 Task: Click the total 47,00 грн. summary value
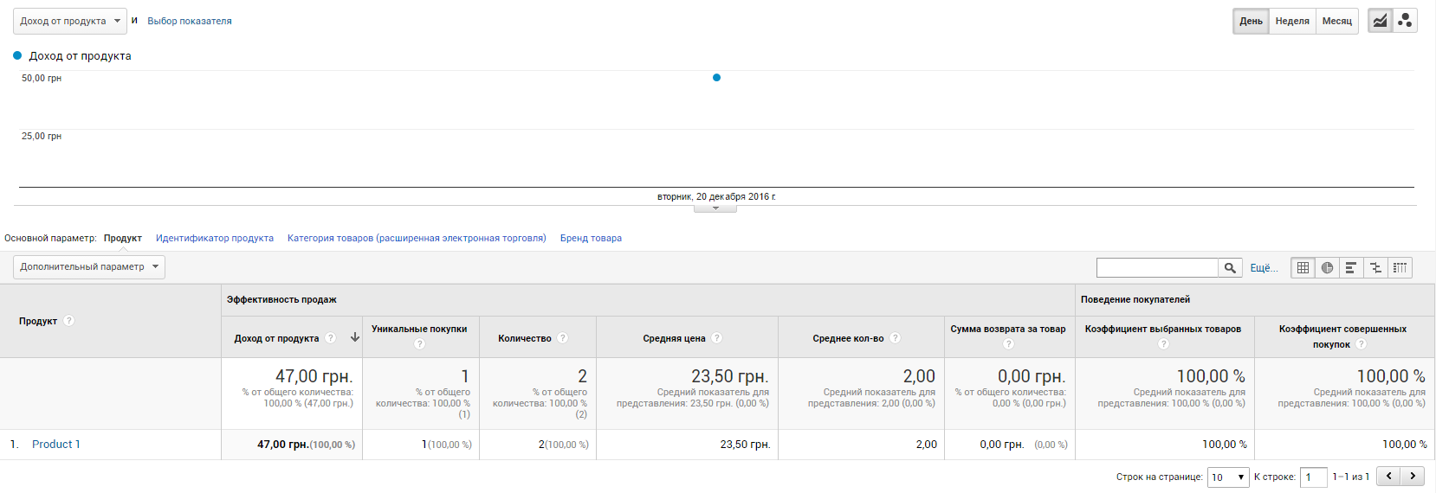tap(314, 376)
